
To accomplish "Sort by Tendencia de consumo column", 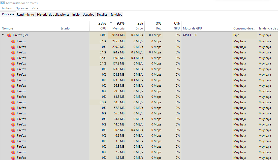I will 267,26.
